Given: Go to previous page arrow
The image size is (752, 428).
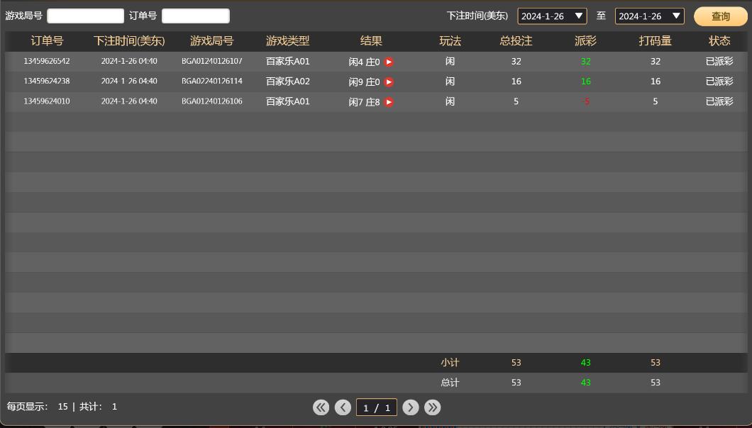Looking at the screenshot, I should (343, 407).
